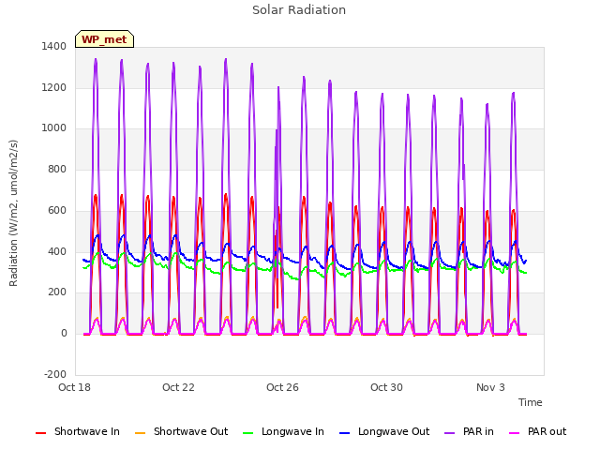600x450 pixels.
Task: Click the Oct 30 x-axis label
Action: [386, 387]
